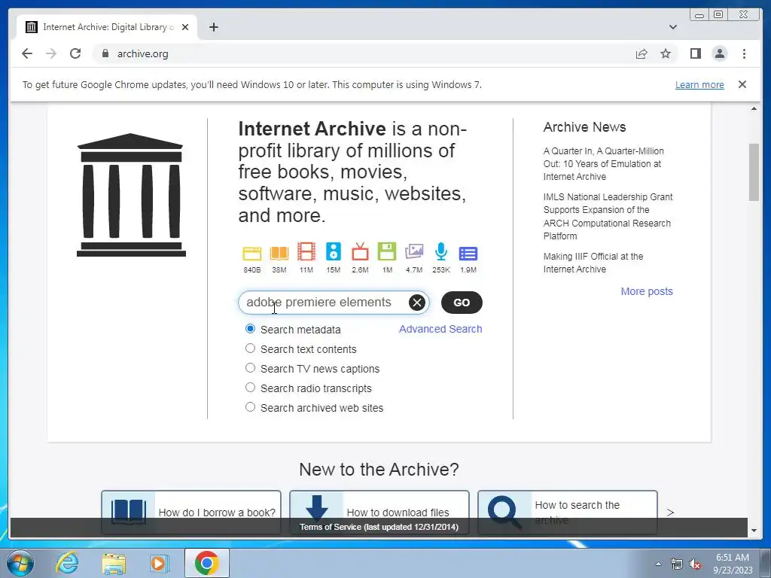This screenshot has height=578, width=771.
Task: Select Search archived web sites option
Action: point(250,407)
